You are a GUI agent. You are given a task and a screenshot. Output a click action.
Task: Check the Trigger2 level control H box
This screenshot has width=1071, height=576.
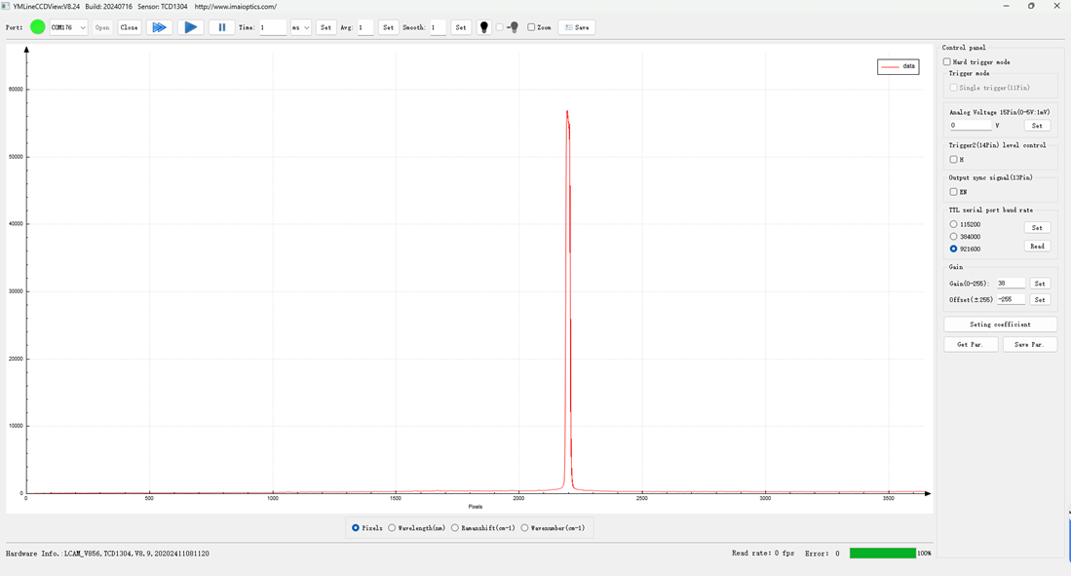click(x=953, y=159)
